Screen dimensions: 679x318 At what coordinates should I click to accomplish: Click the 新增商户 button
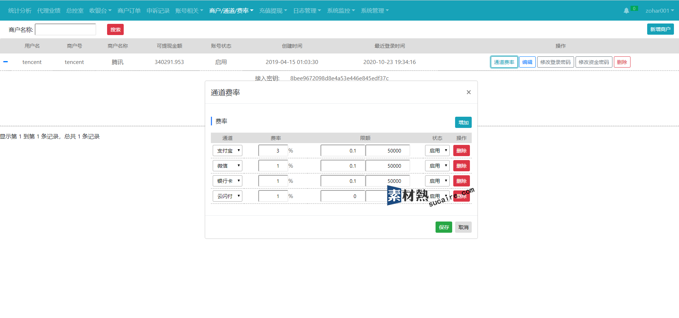pyautogui.click(x=660, y=29)
